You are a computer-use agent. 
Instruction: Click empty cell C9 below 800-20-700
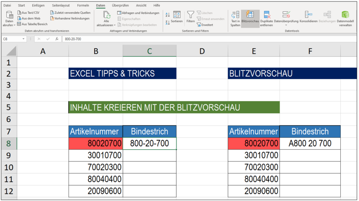click(x=149, y=155)
